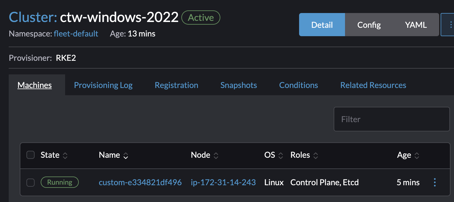Screen dimensions: 454x202
Task: View the Conditions tab
Action: [x=299, y=85]
